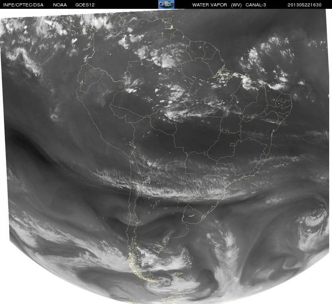332x304 pixels.
Task: Click the CPTEC logo in header
Action: tap(166, 4)
